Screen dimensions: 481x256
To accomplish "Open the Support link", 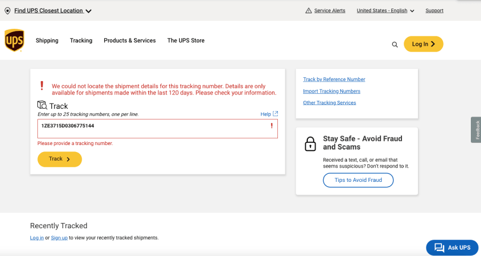I will (x=435, y=11).
